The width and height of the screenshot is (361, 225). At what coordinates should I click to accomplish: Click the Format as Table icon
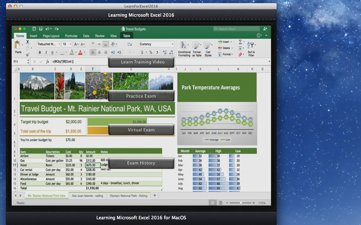tap(197, 49)
